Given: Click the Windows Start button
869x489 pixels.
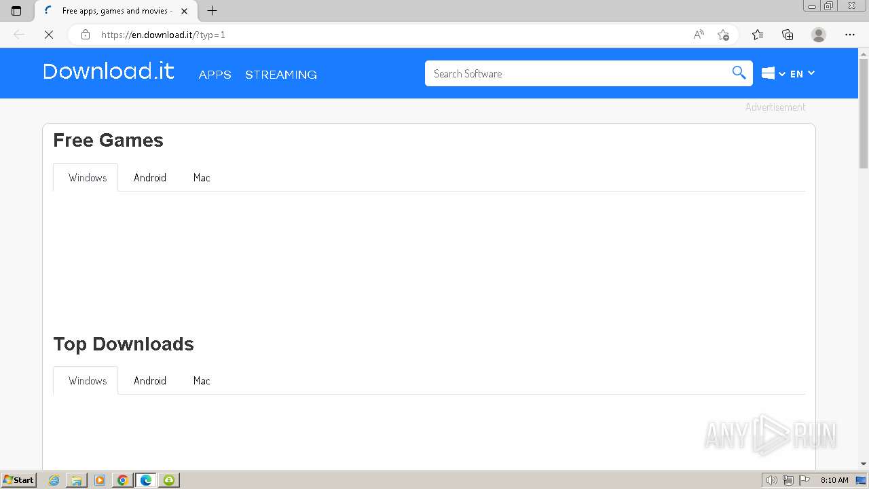Looking at the screenshot, I should (19, 479).
